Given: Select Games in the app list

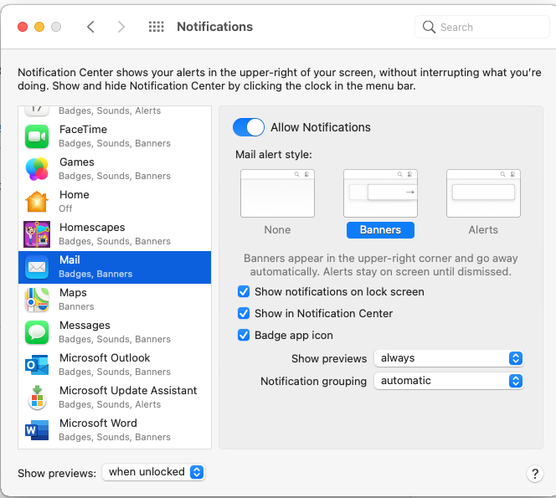Looking at the screenshot, I should [115, 169].
